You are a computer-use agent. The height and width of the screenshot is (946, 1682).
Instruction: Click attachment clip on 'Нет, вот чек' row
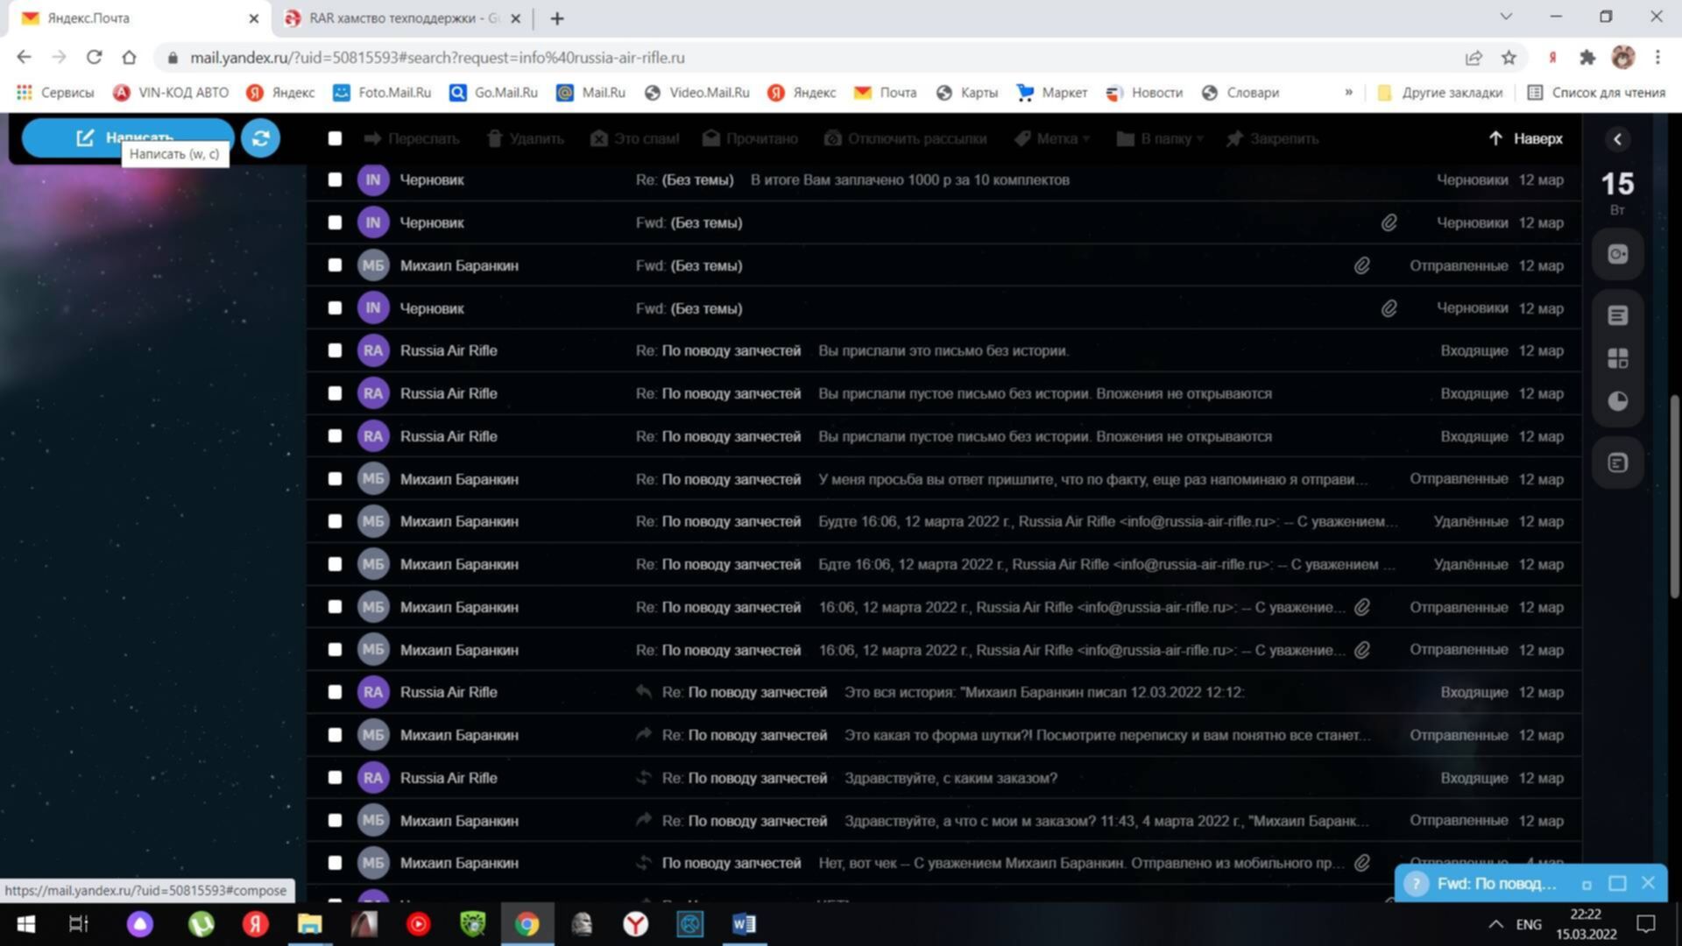pyautogui.click(x=1361, y=863)
